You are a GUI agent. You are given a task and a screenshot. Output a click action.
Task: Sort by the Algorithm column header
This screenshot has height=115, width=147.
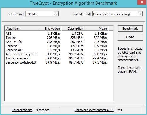click(21, 29)
